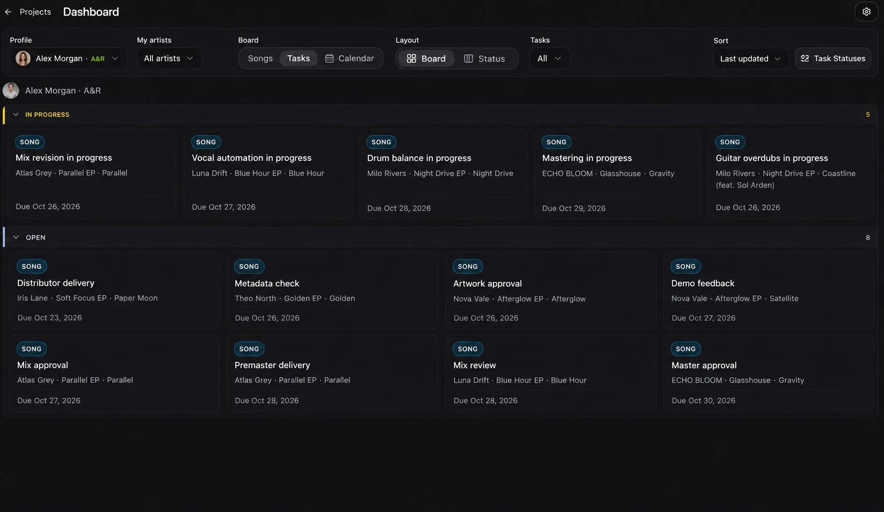Switch to the Songs view
The image size is (884, 512).
point(260,58)
